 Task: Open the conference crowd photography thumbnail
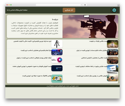(x=112, y=60)
